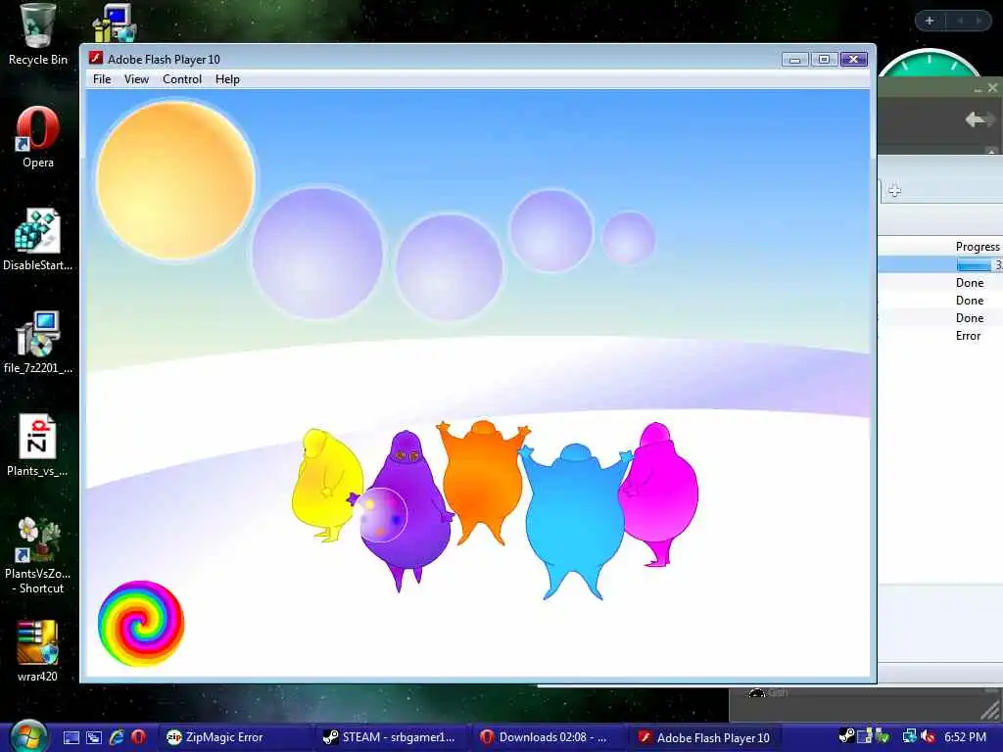Click the resize grip of the Opera window
The height and width of the screenshot is (752, 1003).
pyautogui.click(x=992, y=711)
